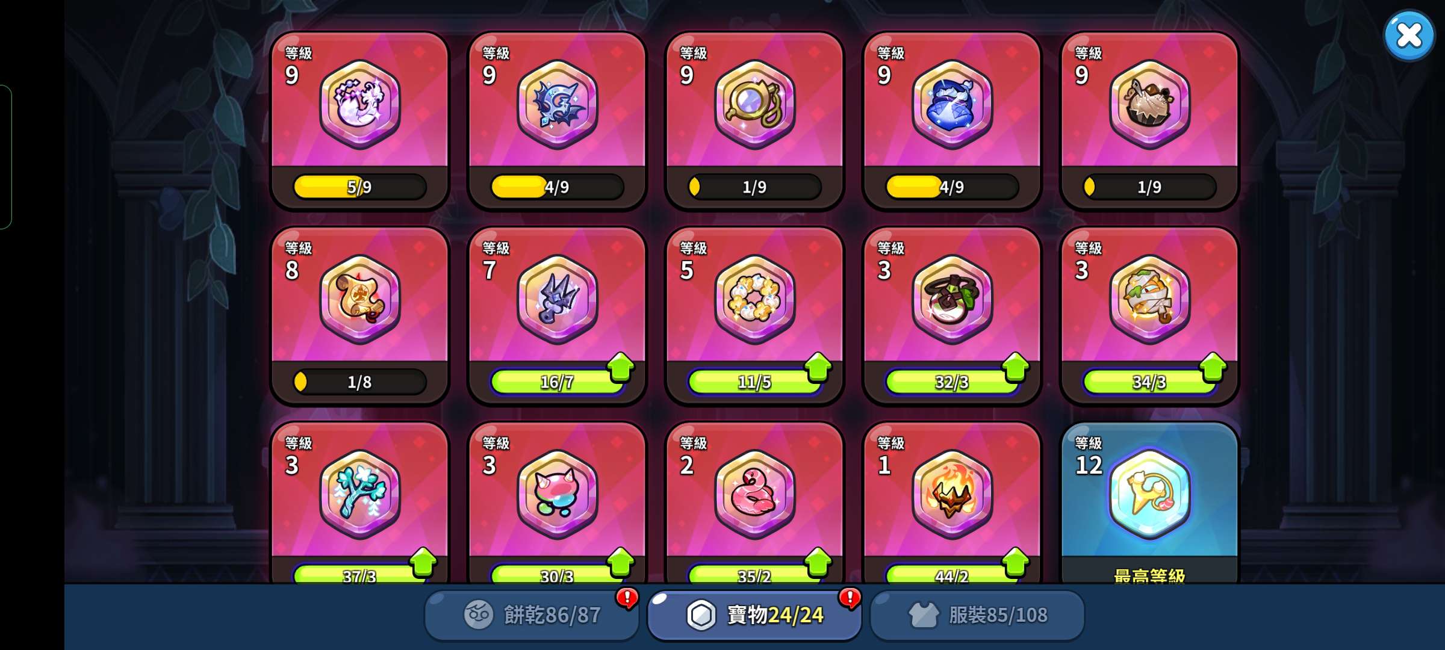
Task: Tap green upgrade arrow on 34/3 treasure
Action: pyautogui.click(x=1213, y=367)
